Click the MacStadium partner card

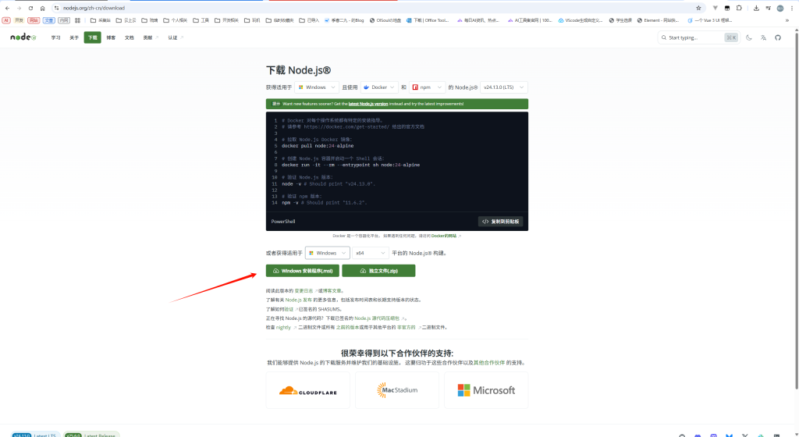click(x=397, y=390)
